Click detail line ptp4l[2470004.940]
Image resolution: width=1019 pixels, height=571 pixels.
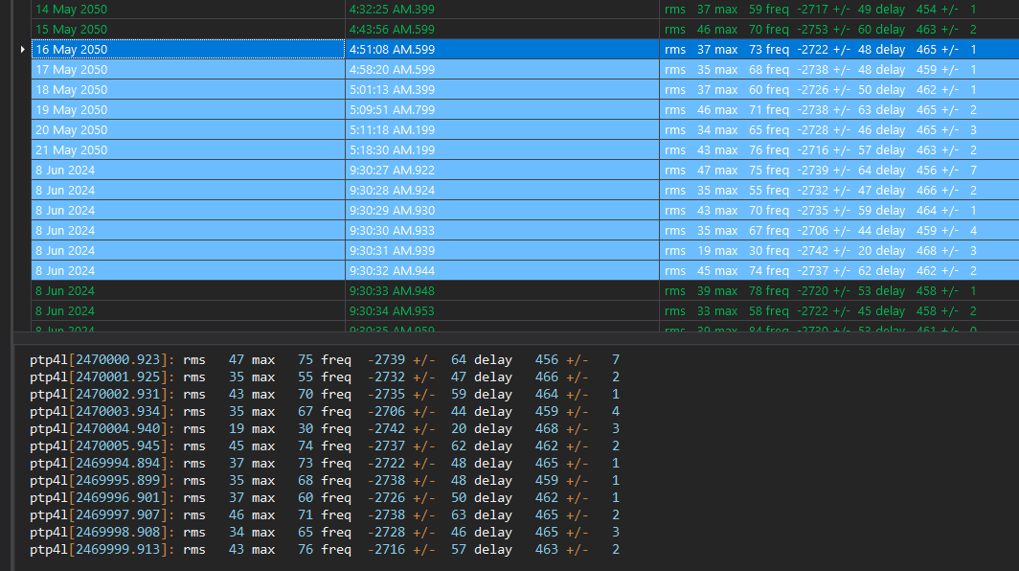pyautogui.click(x=325, y=428)
